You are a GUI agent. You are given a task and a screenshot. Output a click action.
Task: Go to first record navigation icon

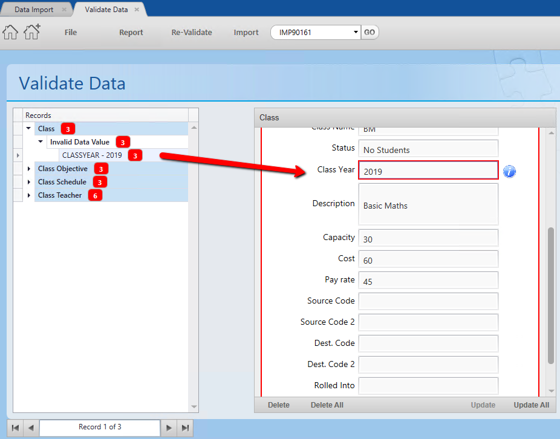pos(15,428)
